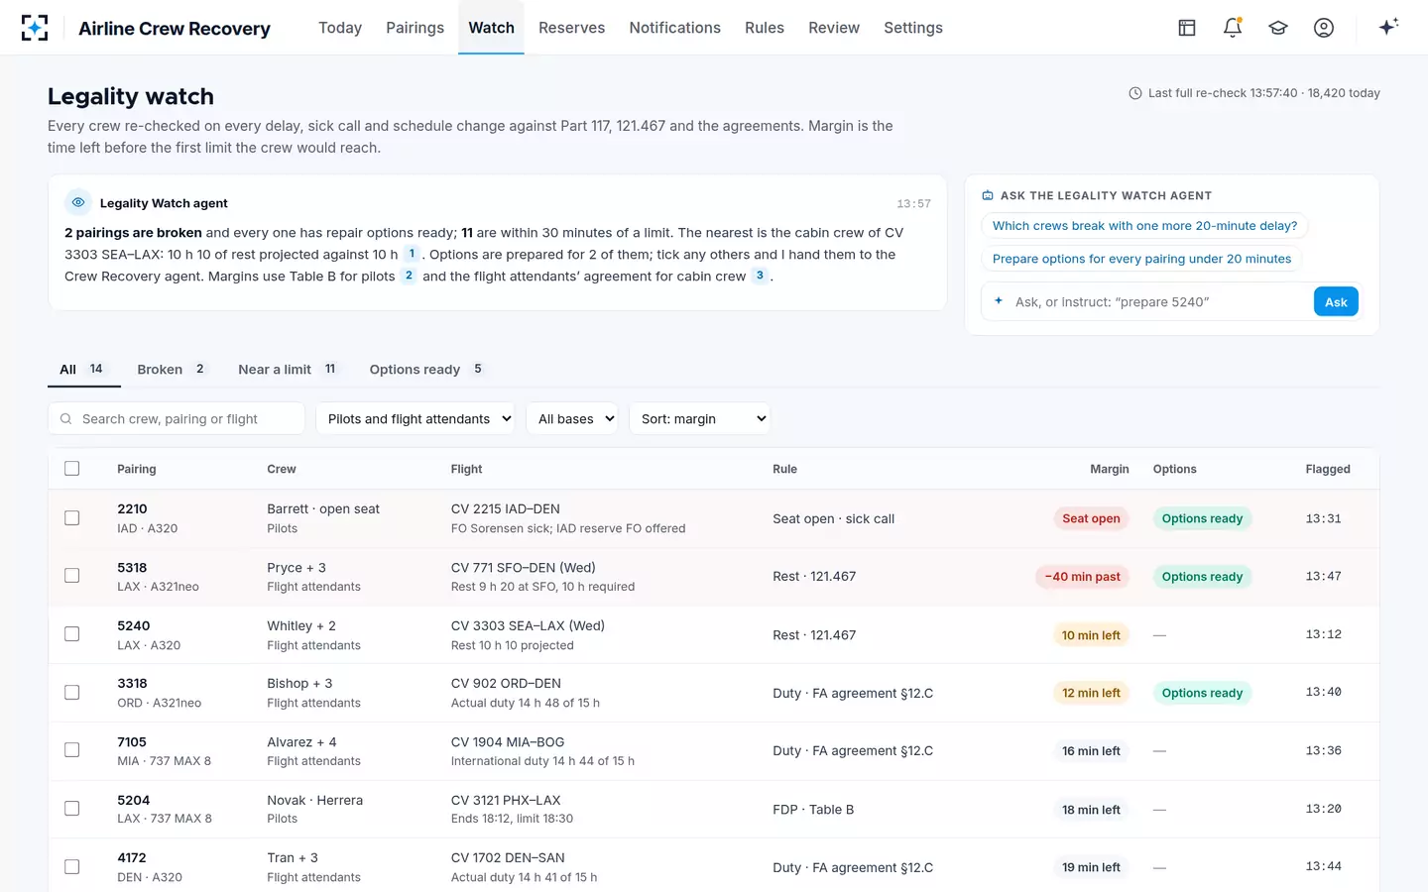The height and width of the screenshot is (892, 1428).
Task: Click citation badge 2 after Table B for pilots
Action: pos(409,276)
